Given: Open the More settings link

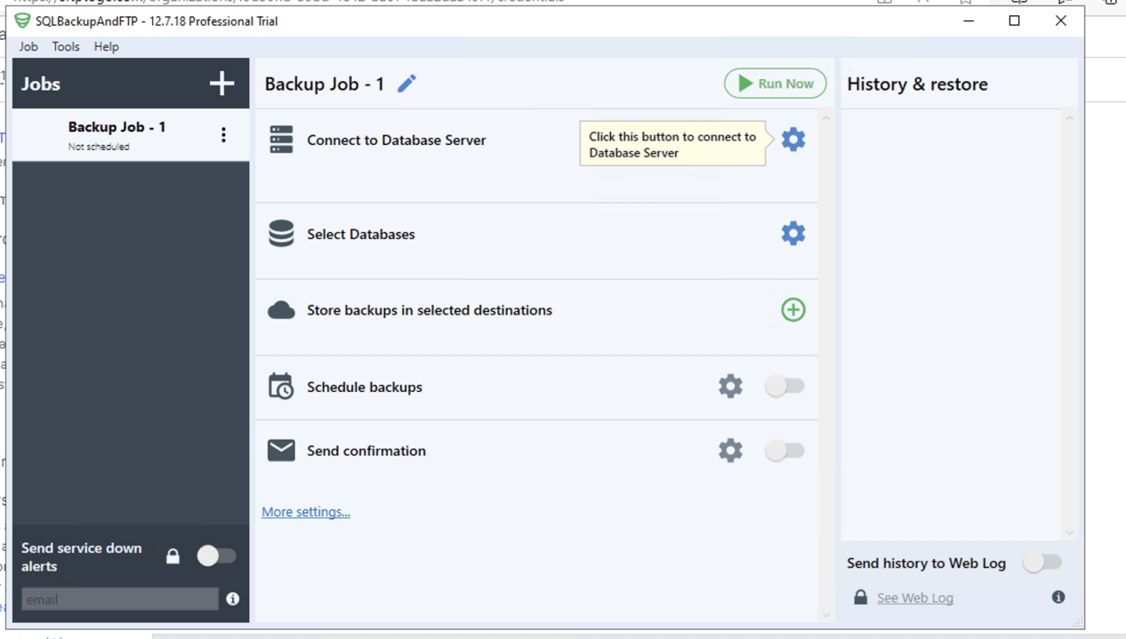Looking at the screenshot, I should pyautogui.click(x=305, y=512).
